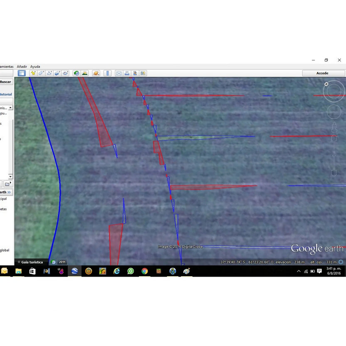The width and height of the screenshot is (346, 346).
Task: Expand the Earth gallery double-chevron
Action: [x=9, y=192]
